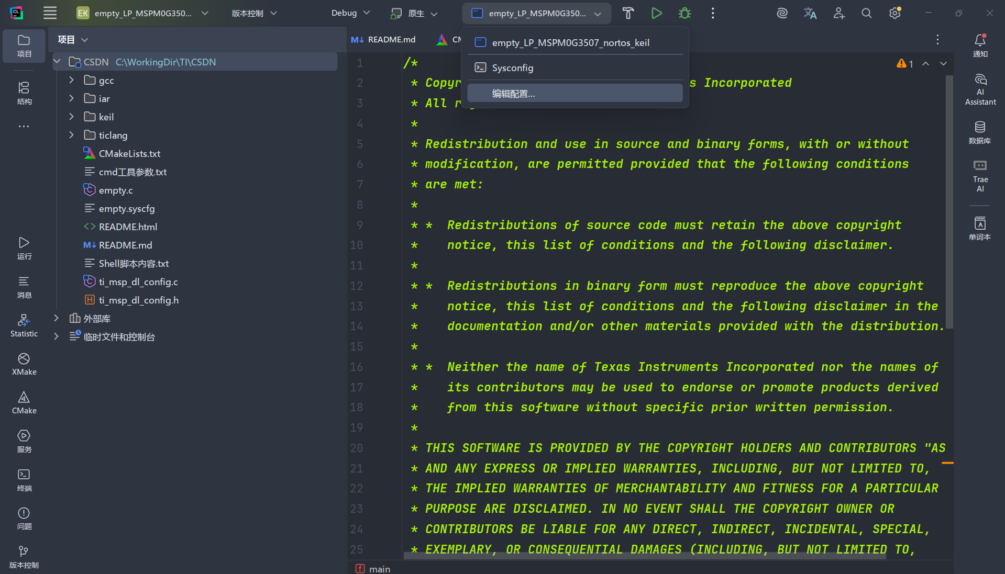Image resolution: width=1005 pixels, height=574 pixels.
Task: Open IDE settings gear icon
Action: pyautogui.click(x=895, y=13)
